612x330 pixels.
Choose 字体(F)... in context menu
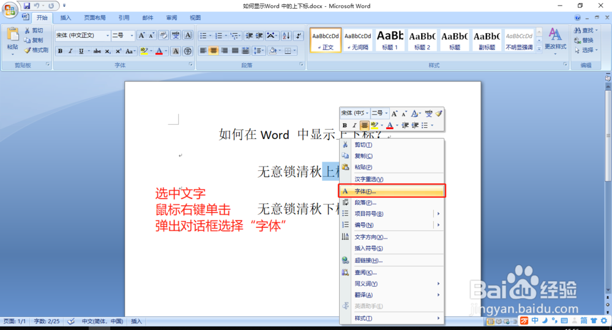click(x=392, y=191)
